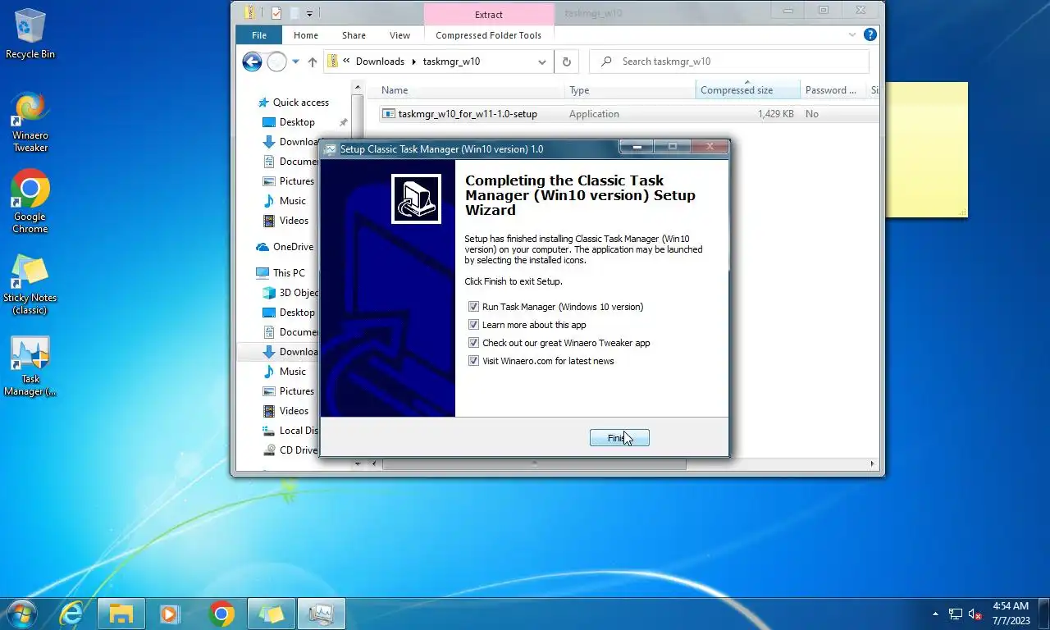Viewport: 1050px width, 630px height.
Task: Select Pictures under Quick access
Action: 288,181
